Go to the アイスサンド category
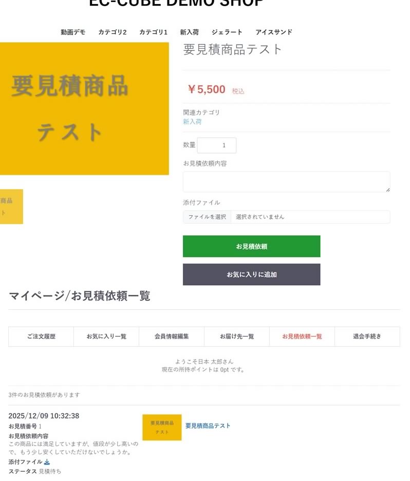The width and height of the screenshot is (410, 481). coord(274,32)
